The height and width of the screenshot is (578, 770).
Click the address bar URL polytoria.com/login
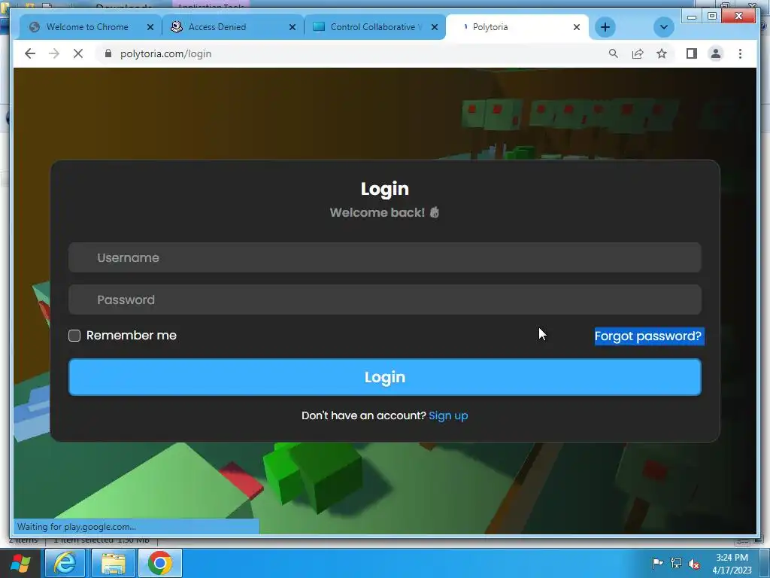(165, 53)
